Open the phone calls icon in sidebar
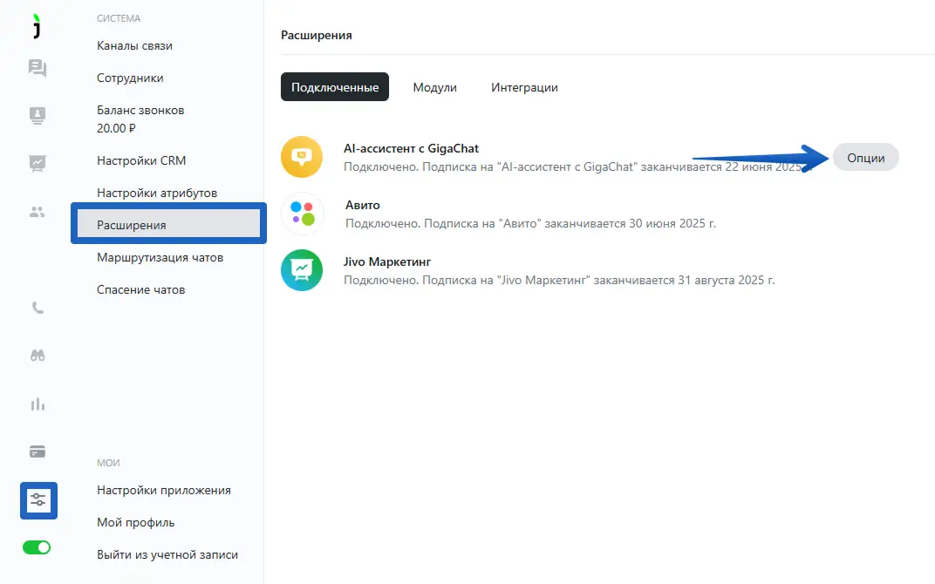The width and height of the screenshot is (935, 584). (x=38, y=308)
